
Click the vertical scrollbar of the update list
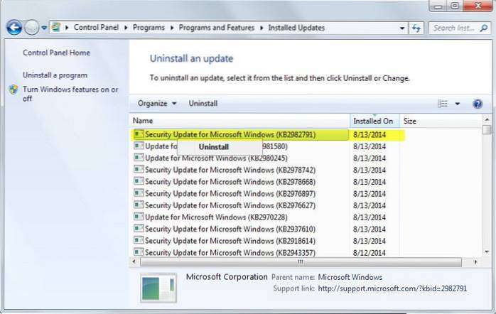point(487,192)
